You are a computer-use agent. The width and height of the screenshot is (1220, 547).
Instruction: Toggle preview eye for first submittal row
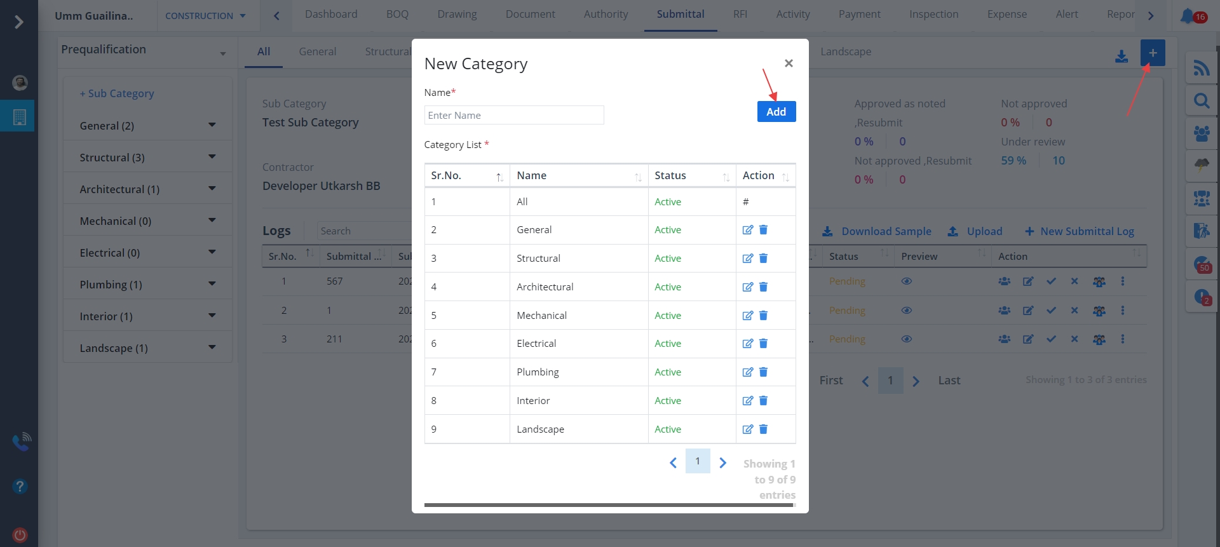point(906,281)
